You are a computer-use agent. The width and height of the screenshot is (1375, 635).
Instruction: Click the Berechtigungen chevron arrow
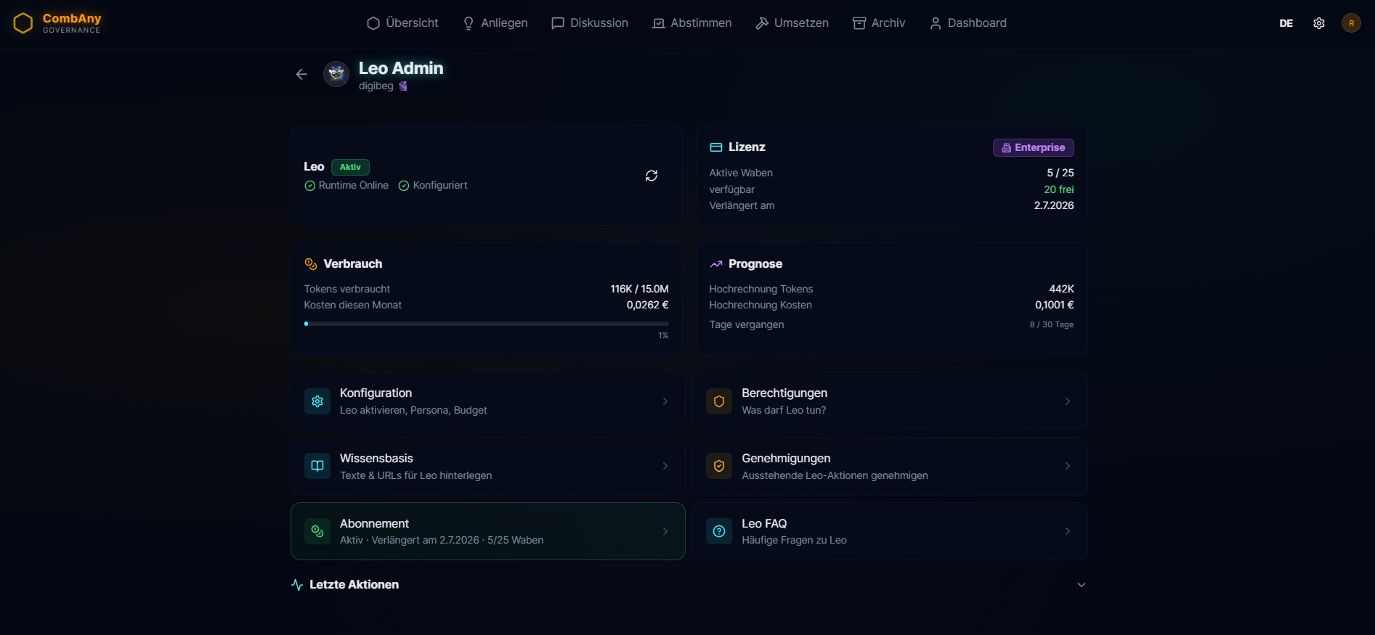pos(1067,401)
